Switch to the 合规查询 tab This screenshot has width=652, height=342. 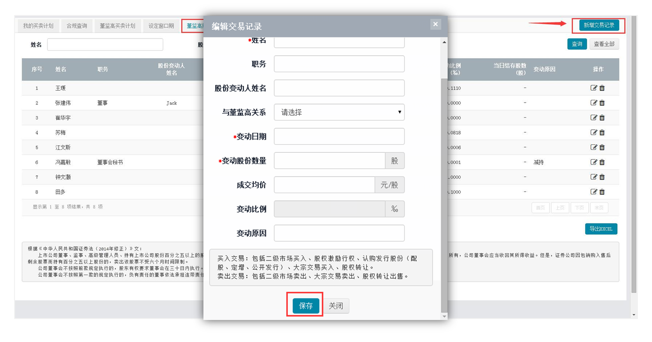click(77, 26)
